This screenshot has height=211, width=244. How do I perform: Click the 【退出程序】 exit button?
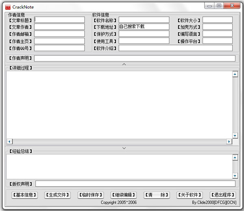coord(222,195)
